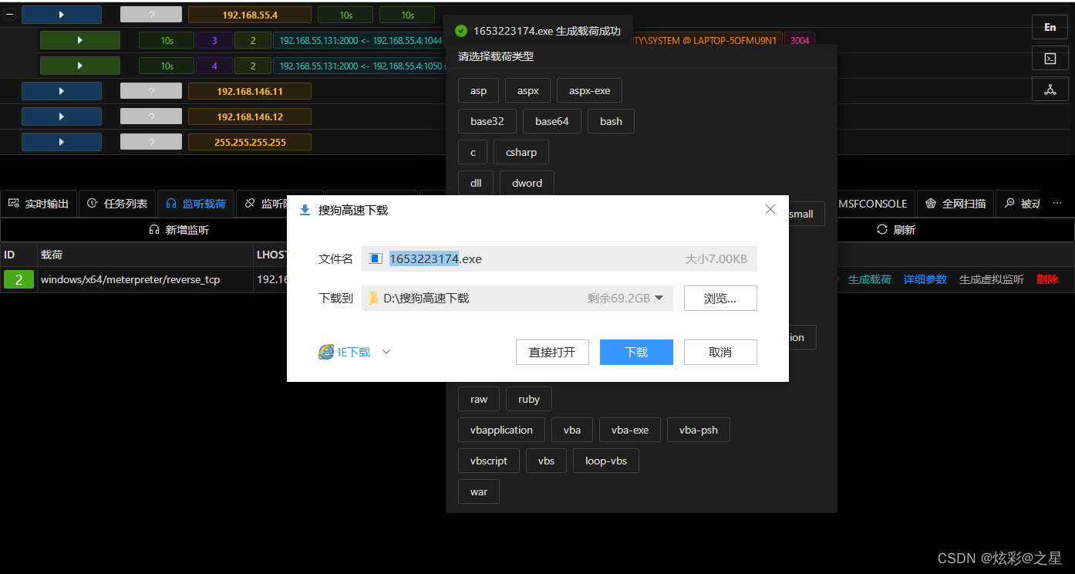Choose the loop-vbs payload type
Screen dimensions: 1075x574
[x=606, y=461]
